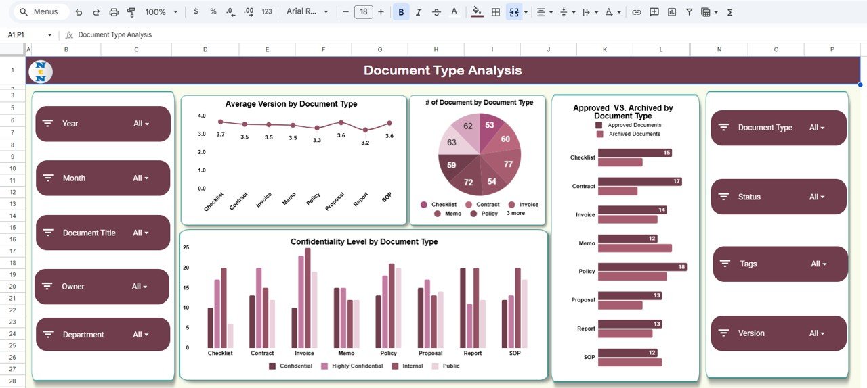
Task: Format the selection as percent
Action: (x=213, y=12)
